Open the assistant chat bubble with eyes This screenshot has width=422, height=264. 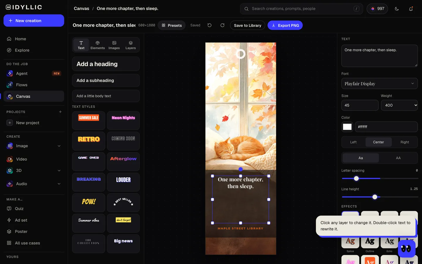[406, 249]
